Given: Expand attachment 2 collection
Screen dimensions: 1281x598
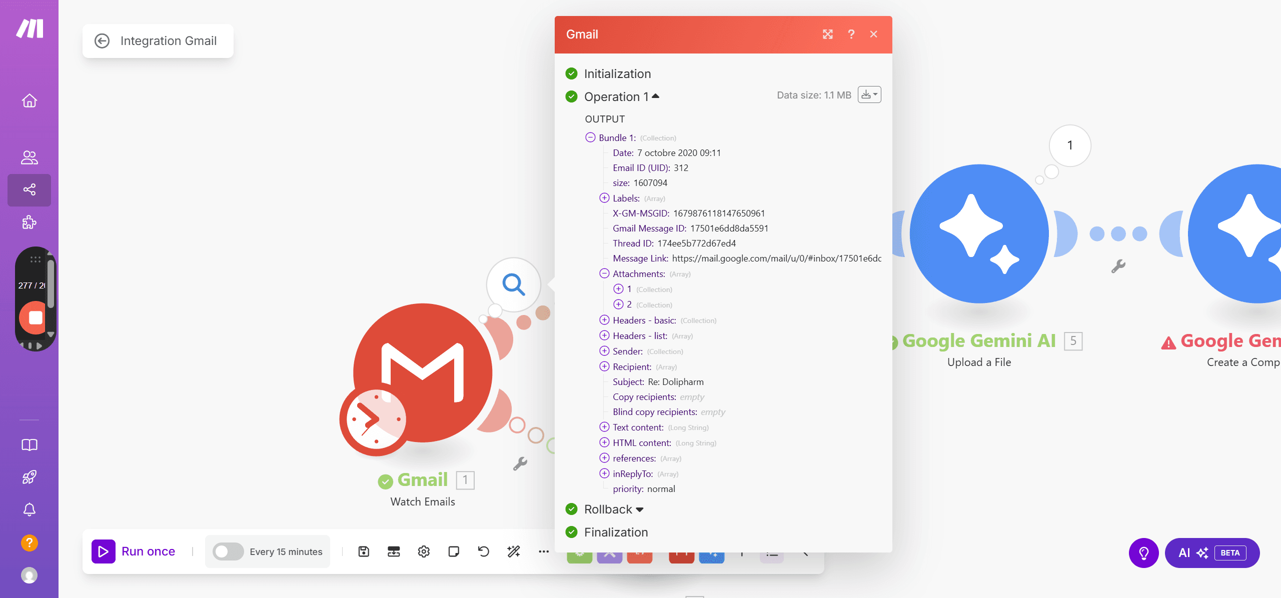Looking at the screenshot, I should coord(618,304).
